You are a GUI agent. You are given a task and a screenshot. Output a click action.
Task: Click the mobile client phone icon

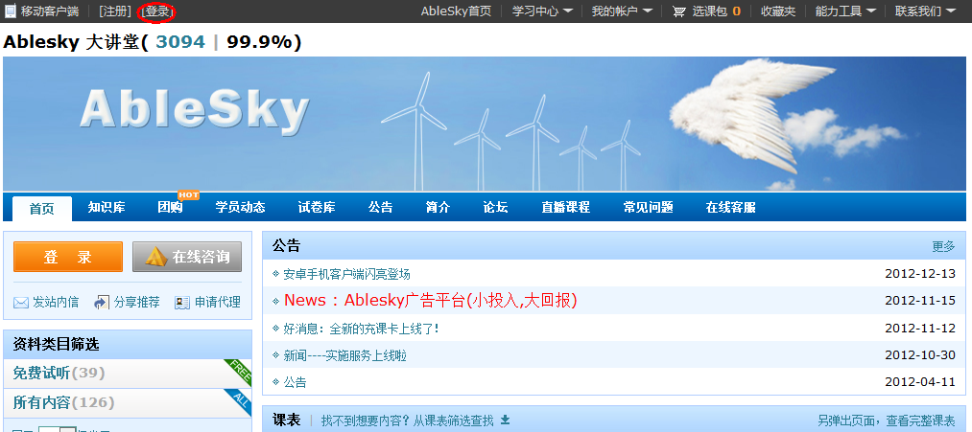(11, 11)
